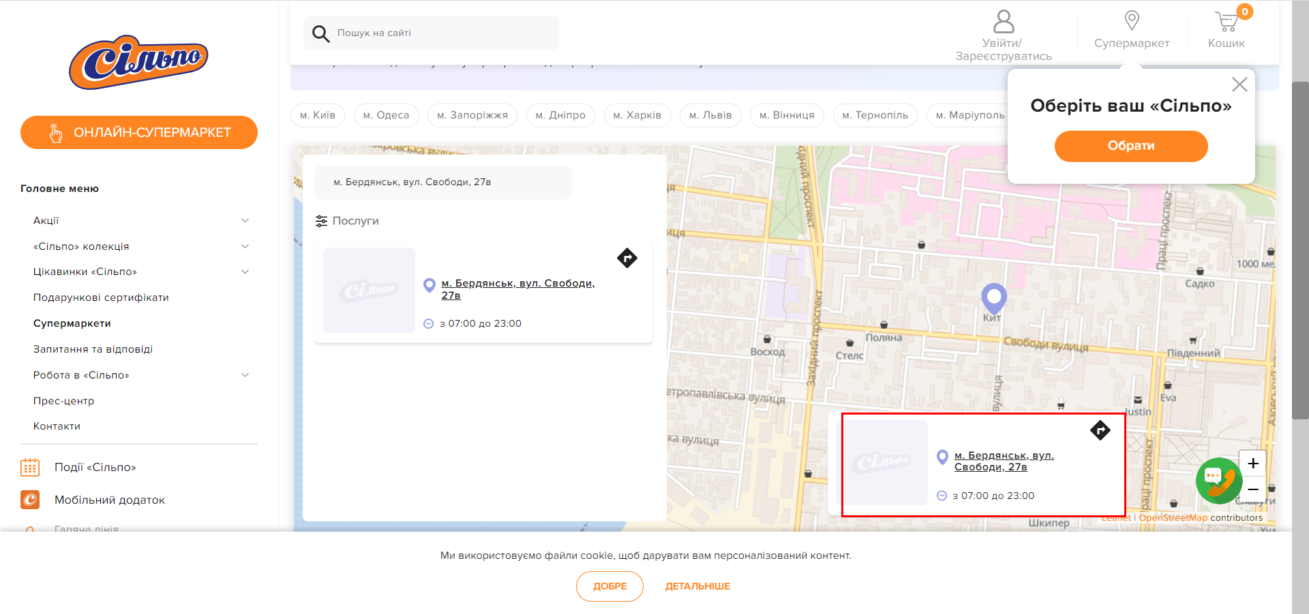Click the clock icon in the list store card
The height and width of the screenshot is (614, 1309).
(x=428, y=324)
